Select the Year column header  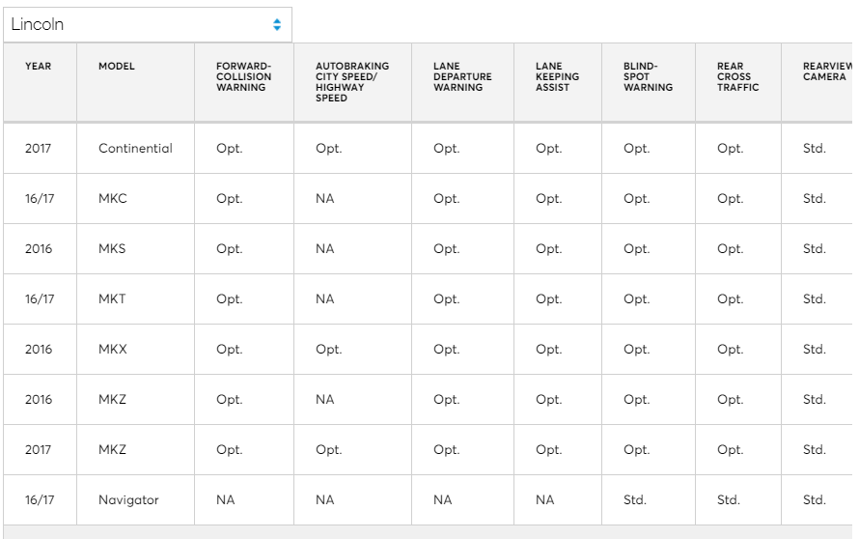(x=40, y=82)
